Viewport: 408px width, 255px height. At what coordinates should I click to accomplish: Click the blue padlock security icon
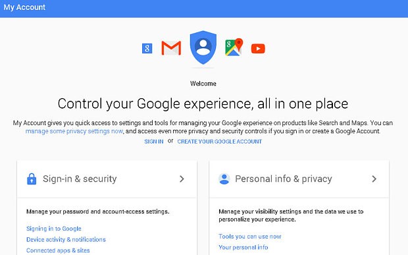pos(32,179)
